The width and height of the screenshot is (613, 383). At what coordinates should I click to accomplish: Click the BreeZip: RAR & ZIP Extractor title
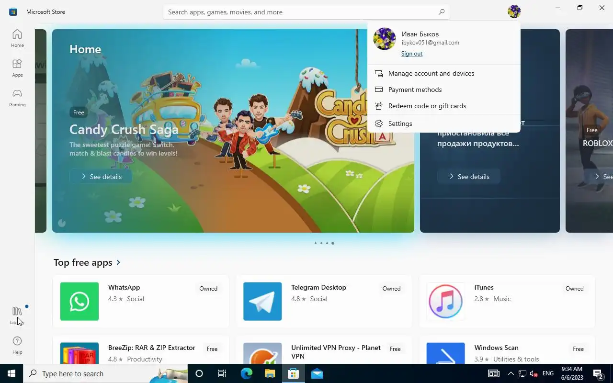point(152,348)
